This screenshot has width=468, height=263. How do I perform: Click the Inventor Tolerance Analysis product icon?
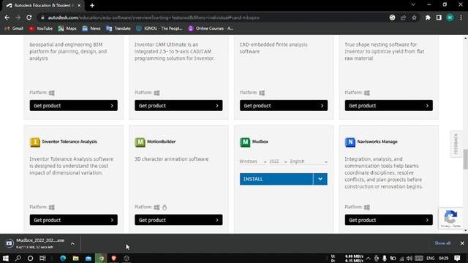pyautogui.click(x=35, y=142)
